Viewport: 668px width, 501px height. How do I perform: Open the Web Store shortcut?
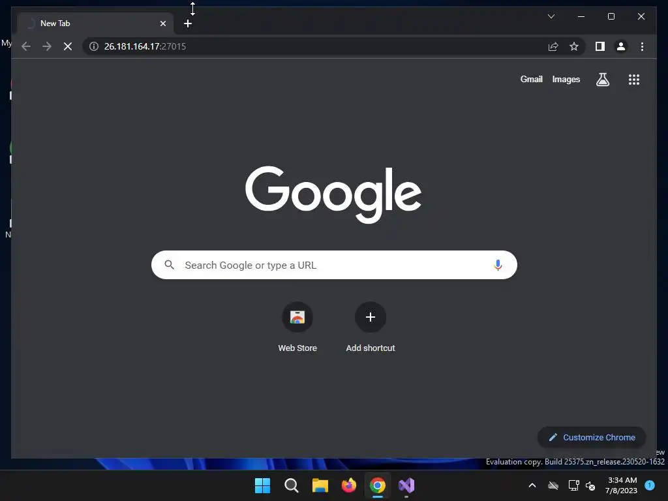point(297,327)
